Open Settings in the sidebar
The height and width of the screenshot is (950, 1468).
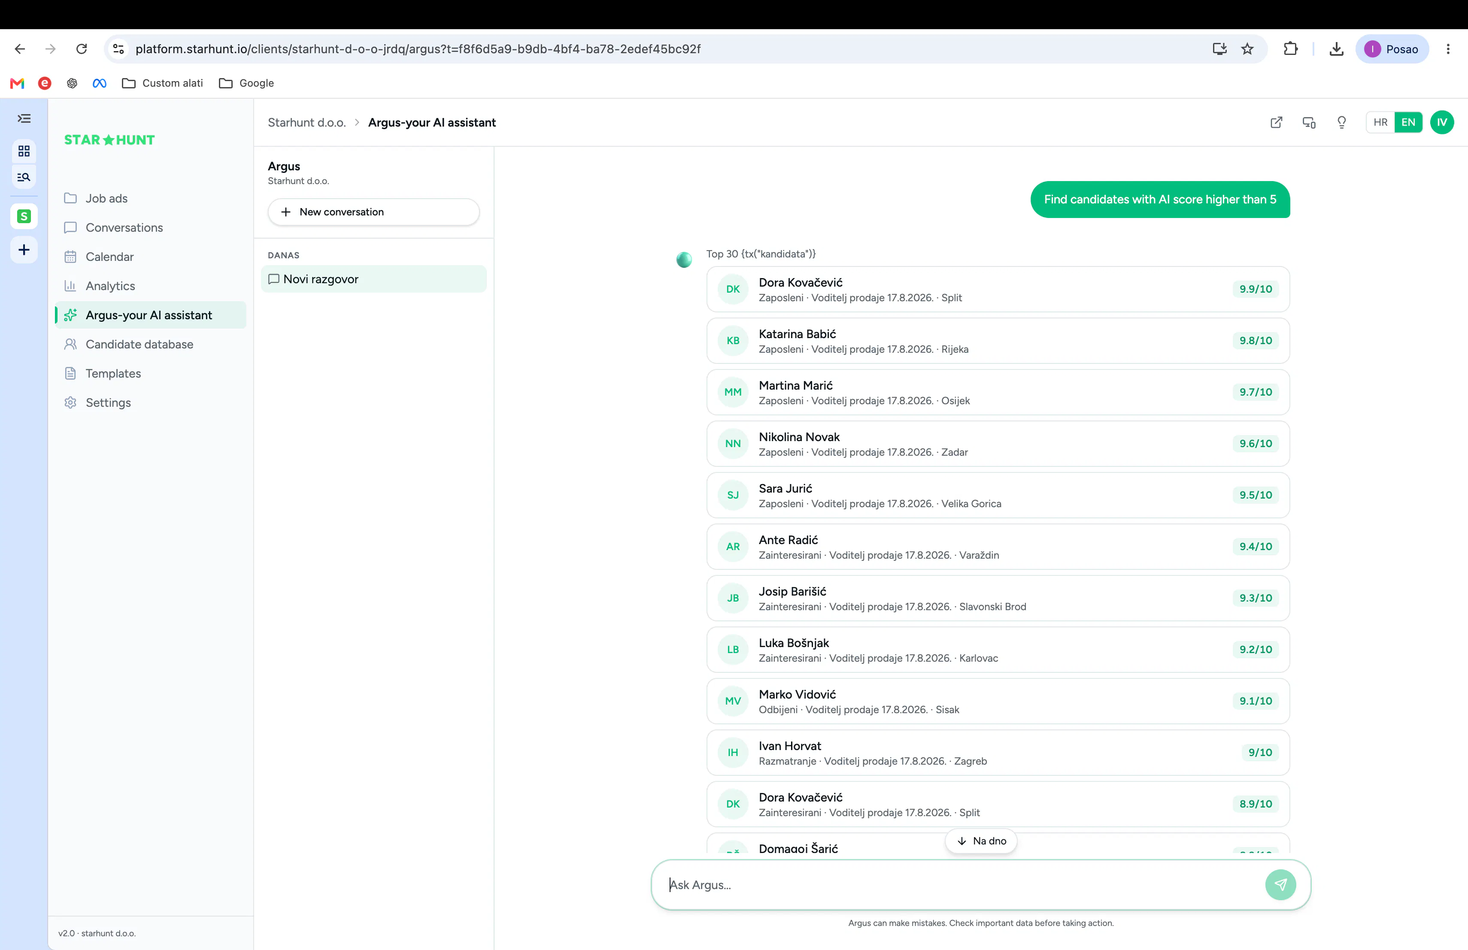(151, 402)
